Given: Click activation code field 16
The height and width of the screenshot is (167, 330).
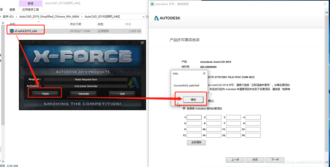Looking at the screenshot, I should click(x=253, y=135).
